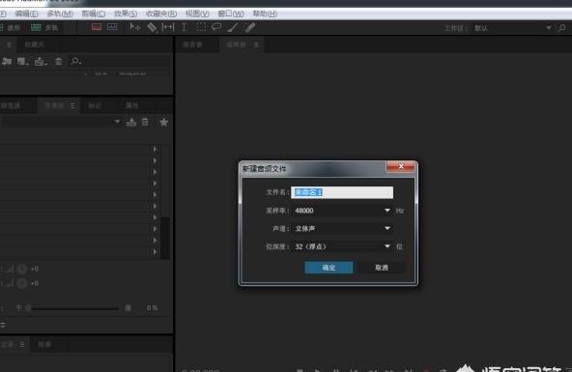The height and width of the screenshot is (372, 572).
Task: Click the delete preset trash icon
Action: click(145, 122)
